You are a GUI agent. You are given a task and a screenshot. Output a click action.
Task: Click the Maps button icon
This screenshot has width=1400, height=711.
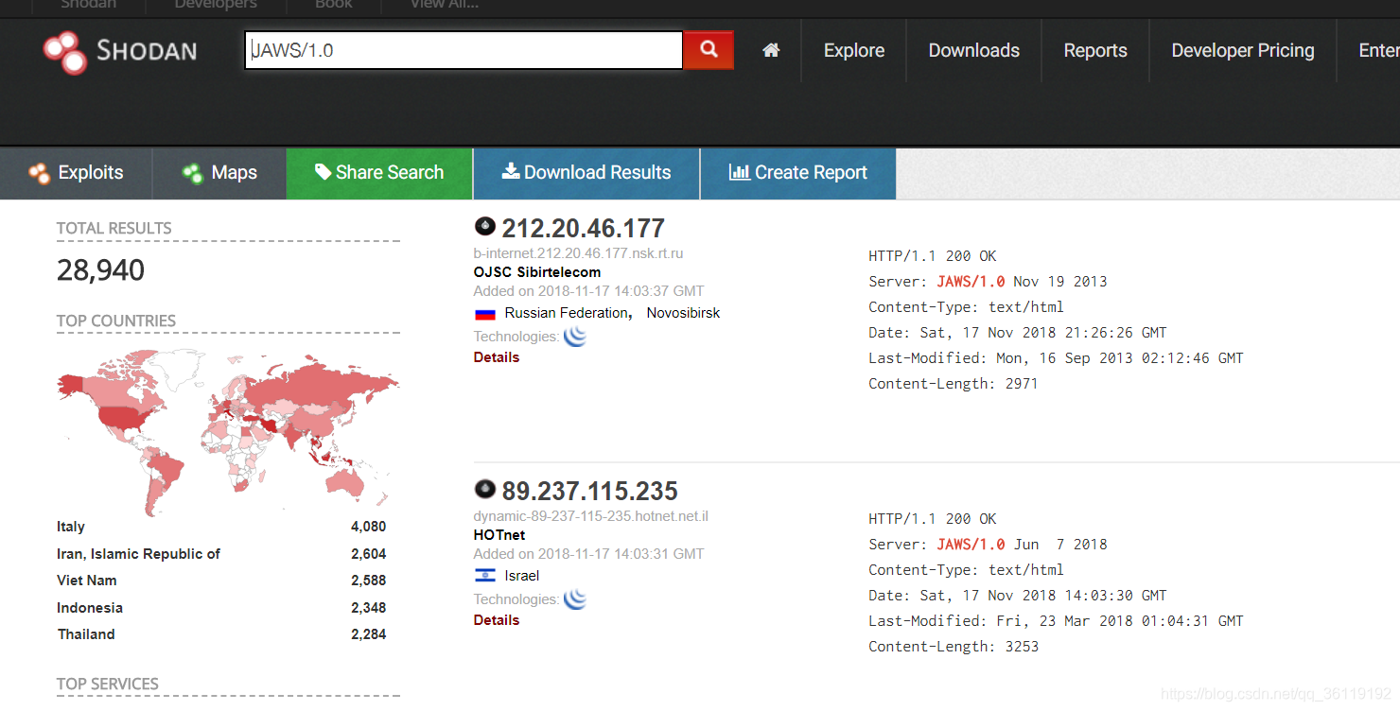193,173
